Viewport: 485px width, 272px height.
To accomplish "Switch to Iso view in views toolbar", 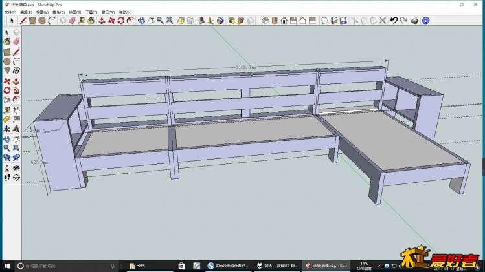I will (264, 21).
